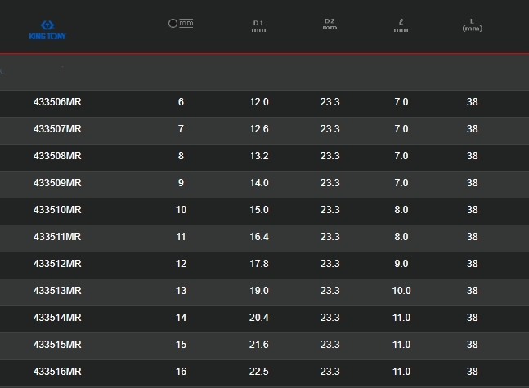
Task: Click part number 433513MR
Action: point(57,291)
